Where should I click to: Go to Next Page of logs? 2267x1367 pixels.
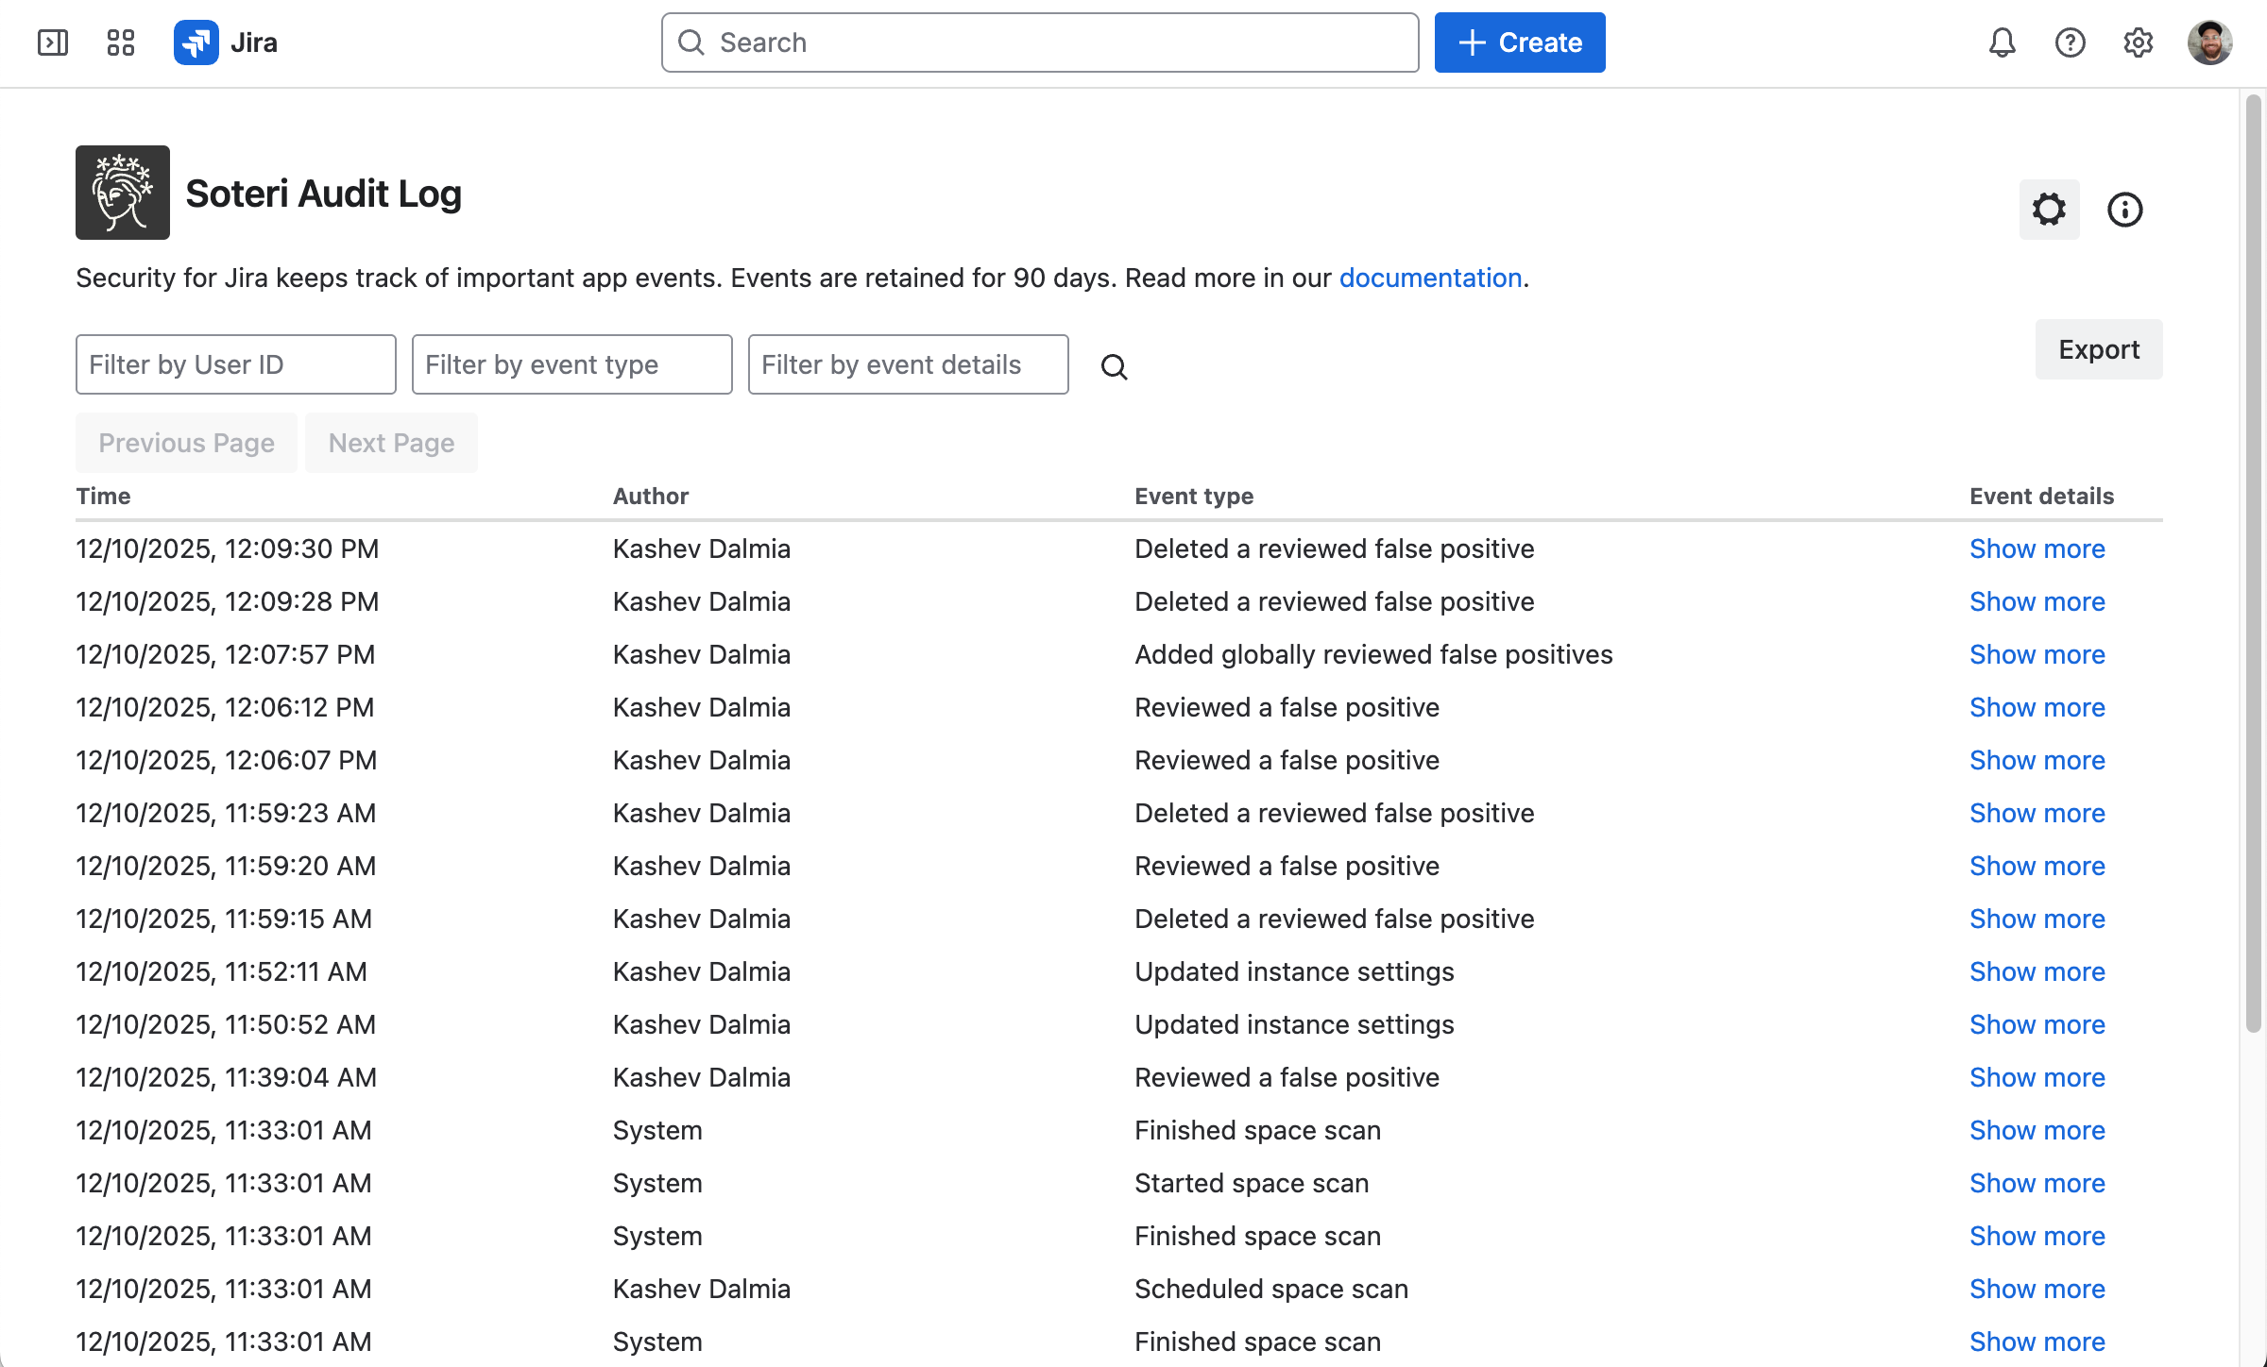coord(391,443)
